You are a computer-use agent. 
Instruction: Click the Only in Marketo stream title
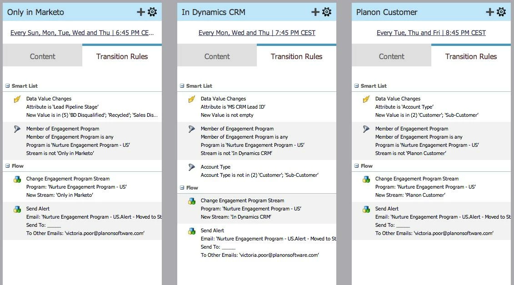coord(35,12)
